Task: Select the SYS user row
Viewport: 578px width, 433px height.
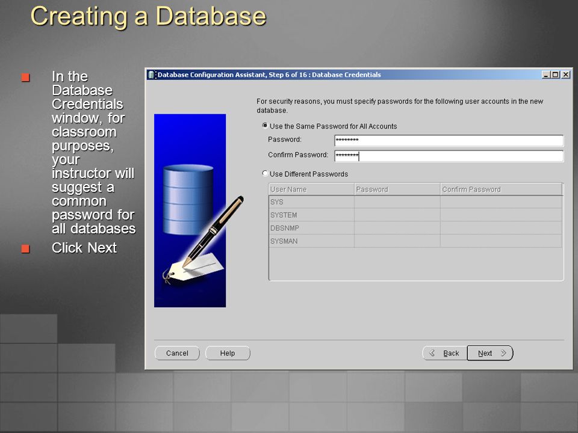Action: tap(415, 202)
